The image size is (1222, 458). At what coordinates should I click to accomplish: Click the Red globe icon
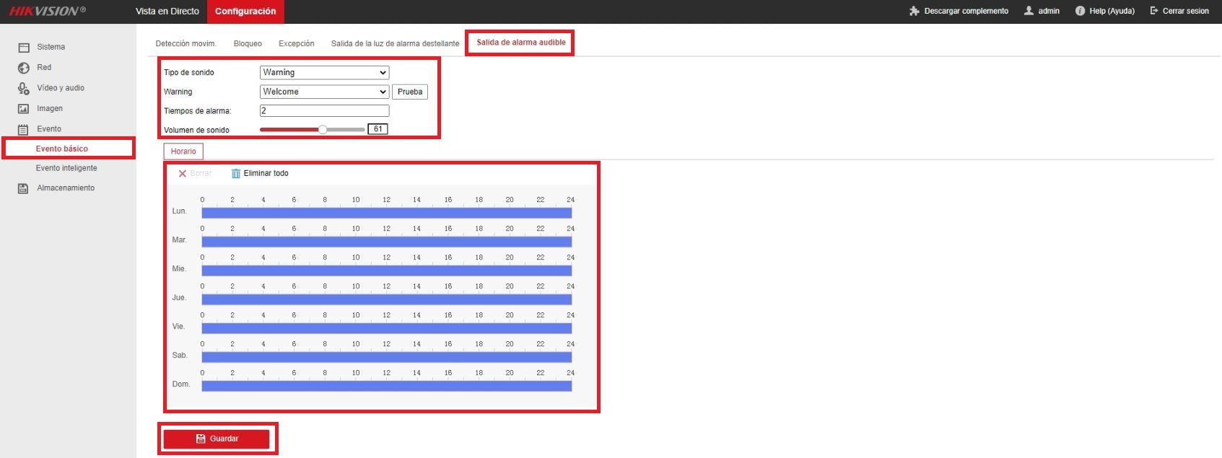(x=24, y=68)
